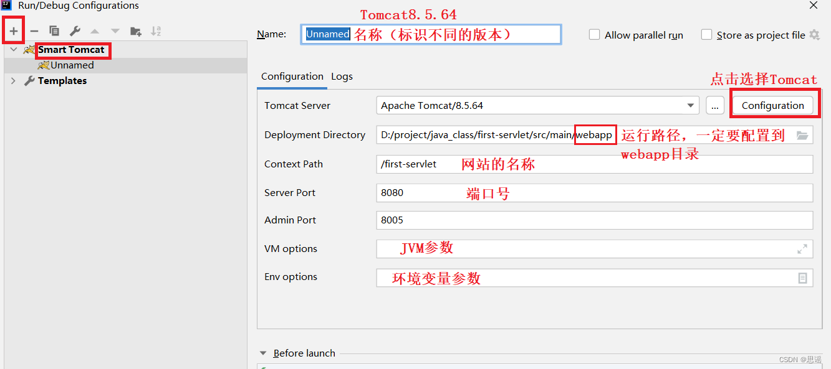
Task: Click the VM options field
Action: pos(595,249)
